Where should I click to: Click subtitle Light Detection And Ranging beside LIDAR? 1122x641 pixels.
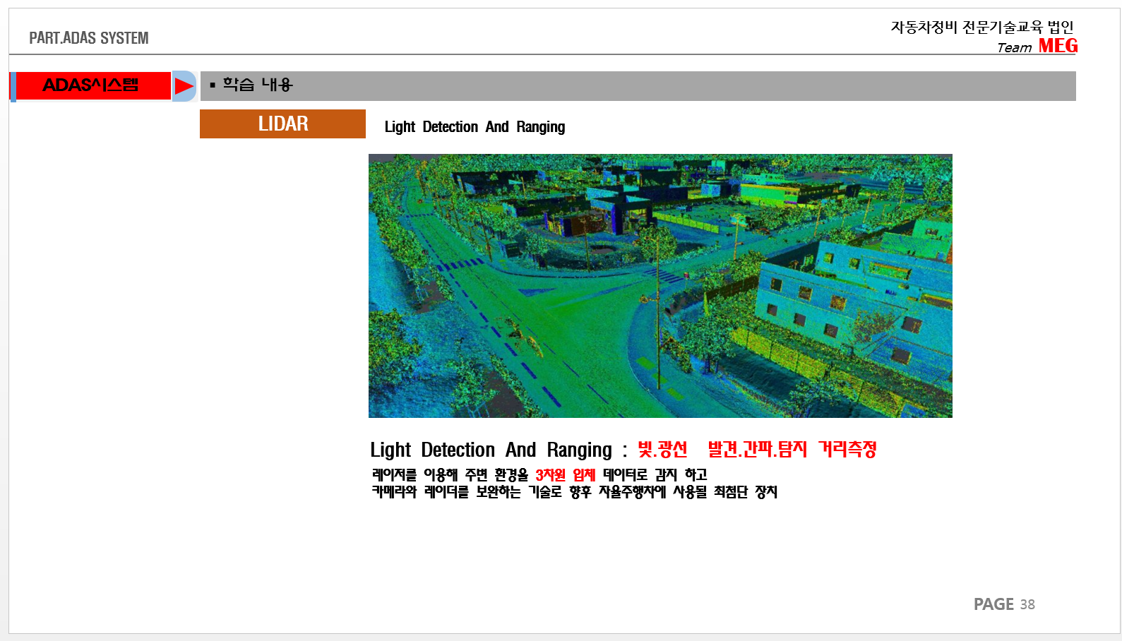[475, 127]
